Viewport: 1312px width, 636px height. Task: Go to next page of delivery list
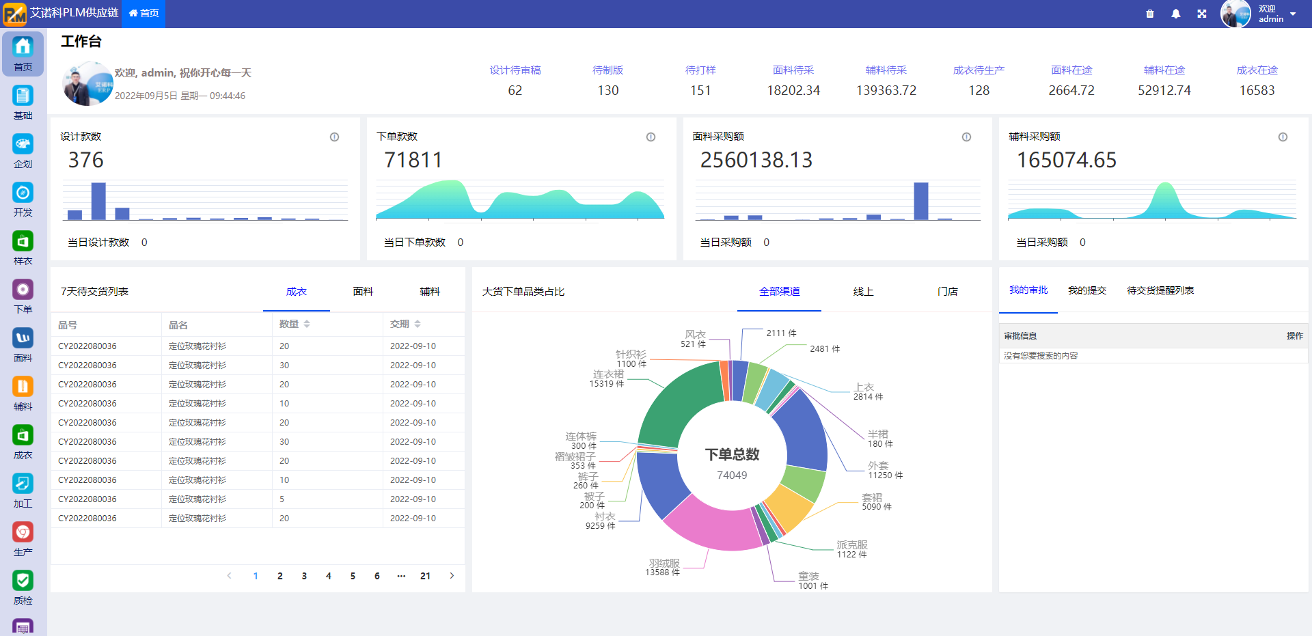click(452, 576)
